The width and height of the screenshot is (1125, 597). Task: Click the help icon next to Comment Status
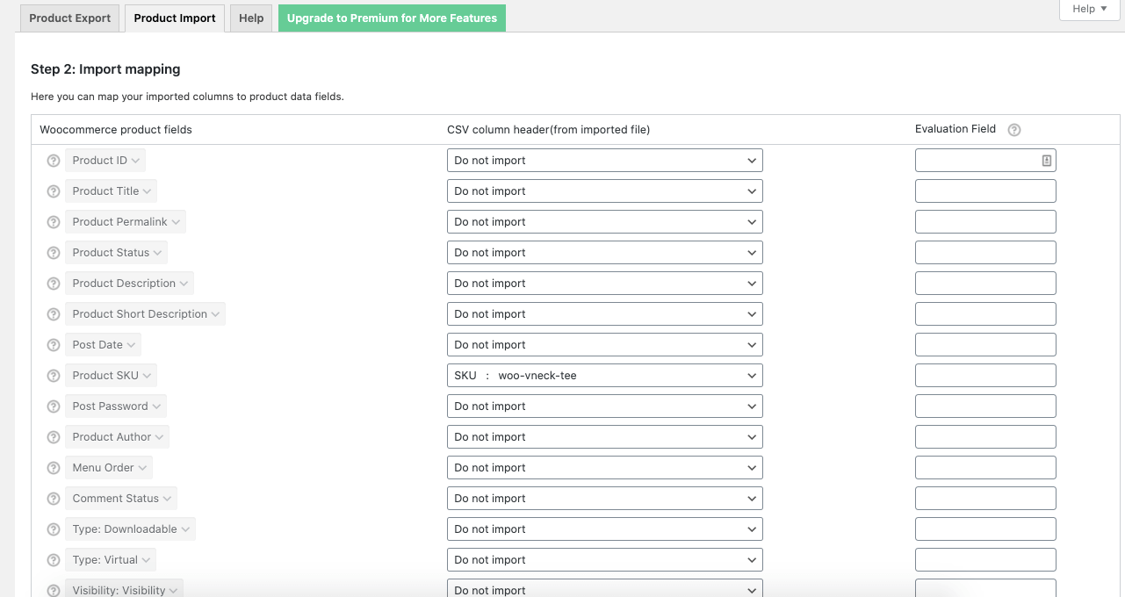53,498
